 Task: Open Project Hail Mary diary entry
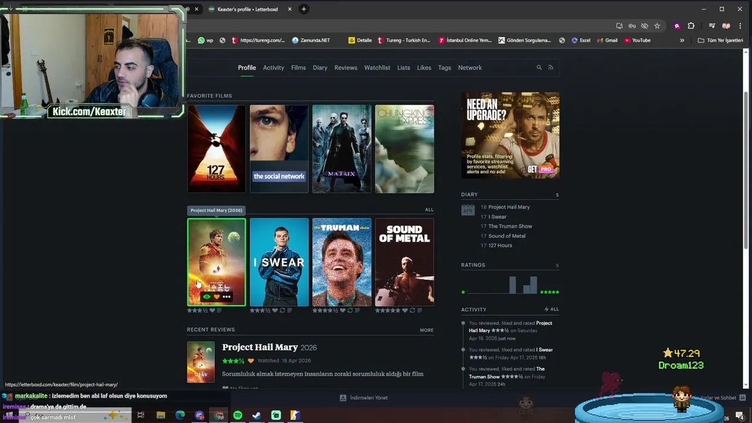(509, 207)
